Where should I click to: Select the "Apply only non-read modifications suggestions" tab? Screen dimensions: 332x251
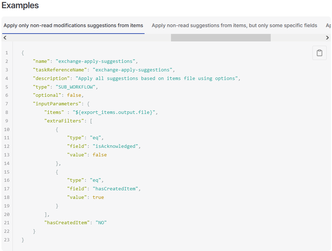73,25
